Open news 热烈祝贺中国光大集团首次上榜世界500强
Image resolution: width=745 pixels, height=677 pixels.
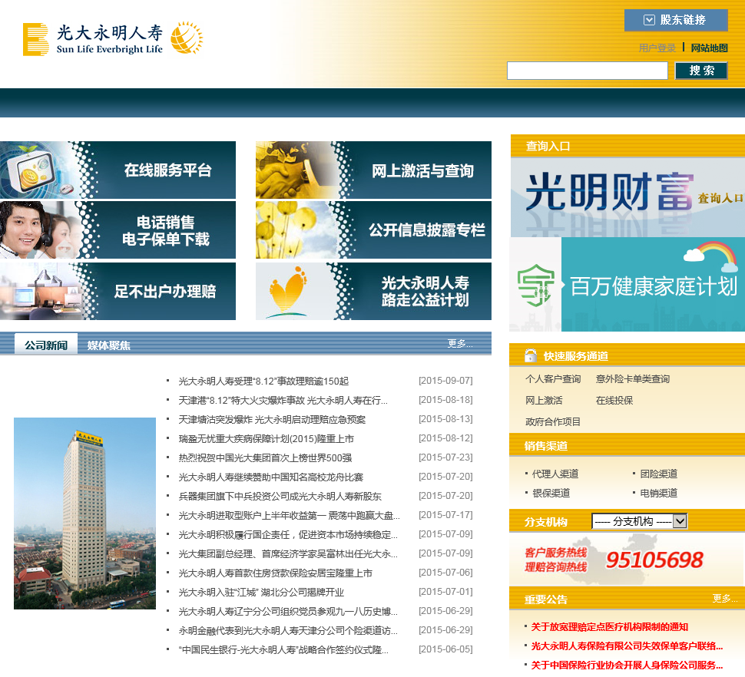265,457
